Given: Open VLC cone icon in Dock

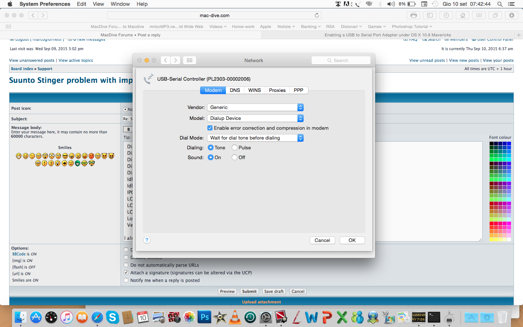Looking at the screenshot, I should click(235, 317).
